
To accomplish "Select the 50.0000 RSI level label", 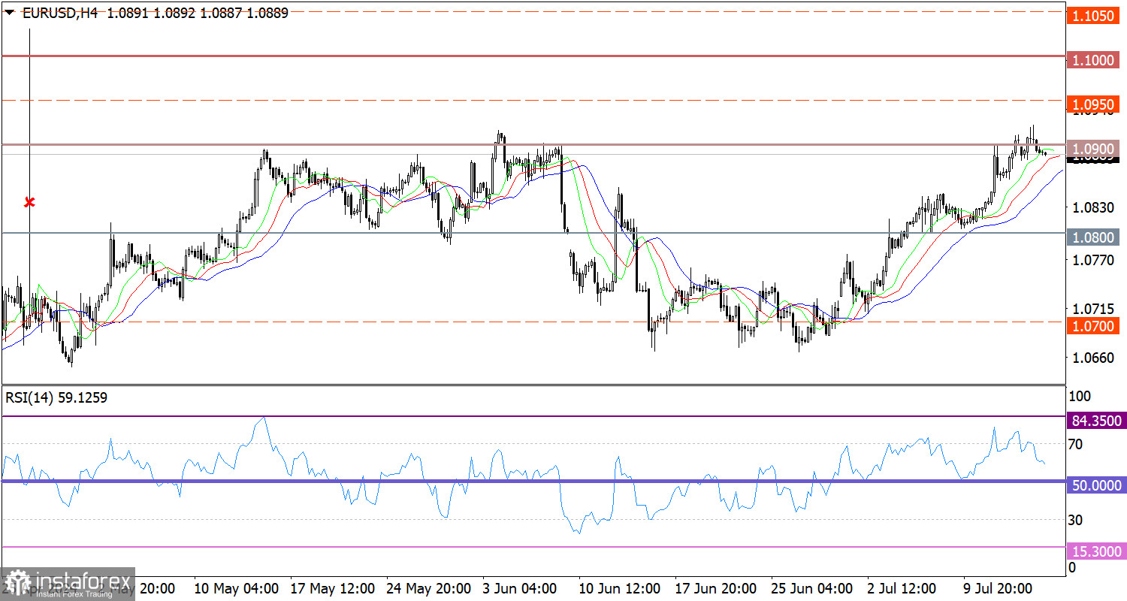I will point(1095,485).
